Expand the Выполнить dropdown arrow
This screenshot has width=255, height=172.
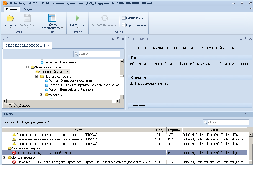[x=77, y=28]
